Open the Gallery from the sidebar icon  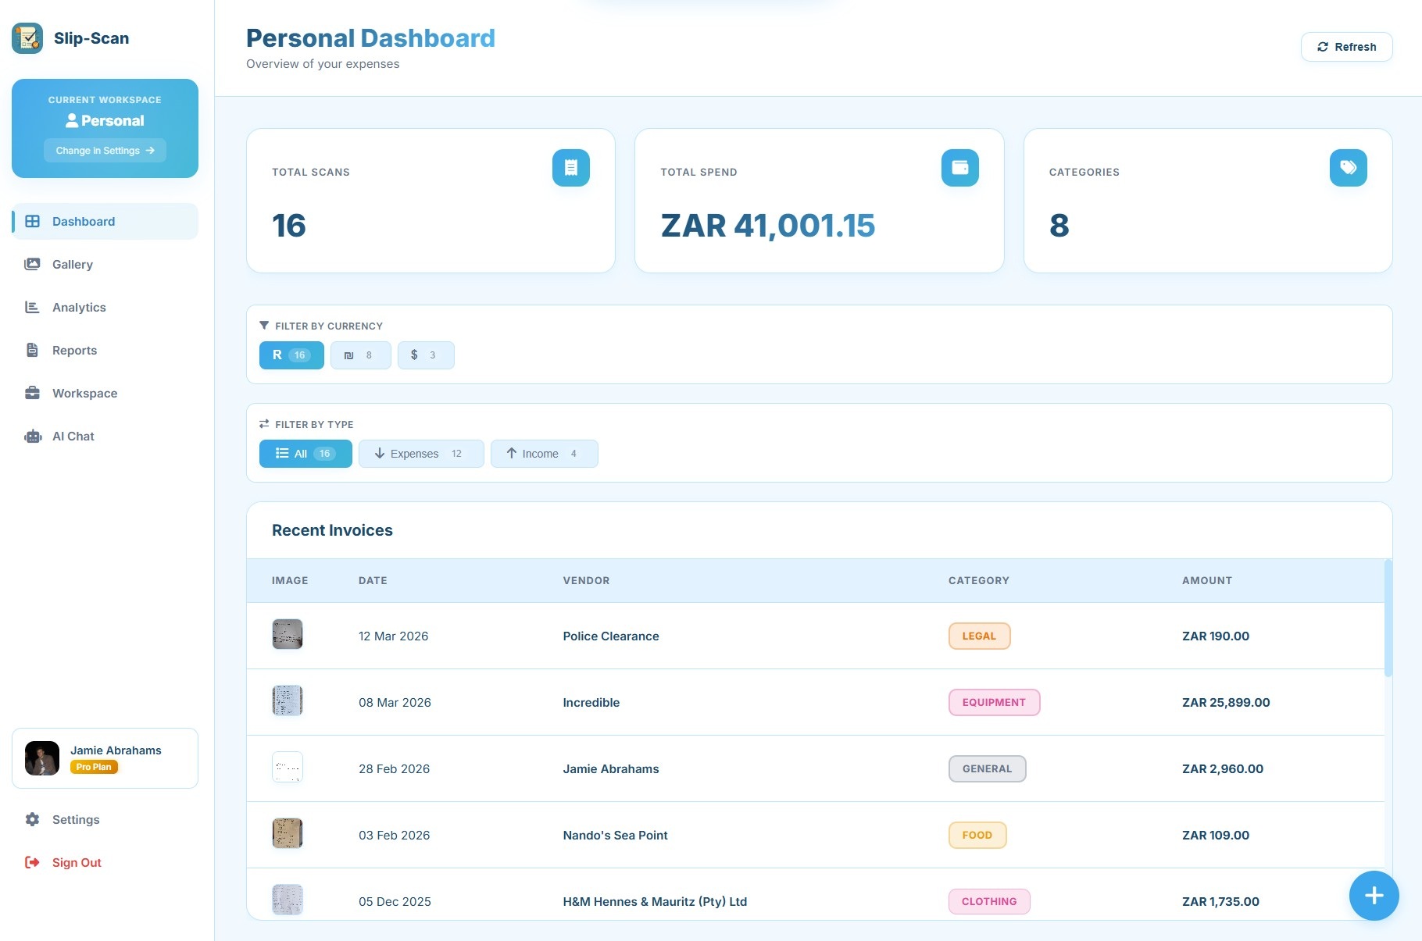[32, 264]
